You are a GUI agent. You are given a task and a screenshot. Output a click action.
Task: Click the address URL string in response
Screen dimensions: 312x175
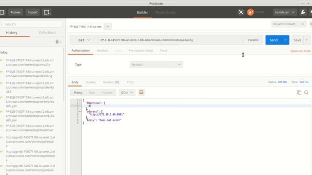(106, 114)
